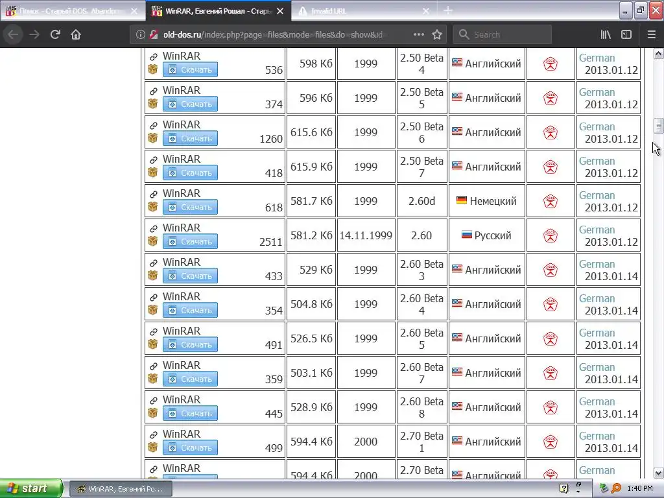Click the link icon of the 2.50 Beta 4 row
Screen dimensions: 664x498
click(153, 56)
